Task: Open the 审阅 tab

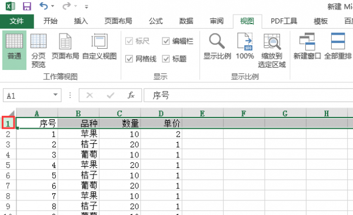Action: 217,21
